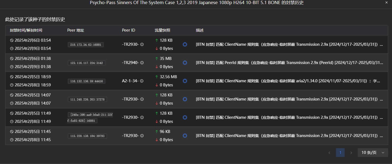Click info icon next to -TR2940- peer ID
This screenshot has width=392, height=164.
pos(142,63)
